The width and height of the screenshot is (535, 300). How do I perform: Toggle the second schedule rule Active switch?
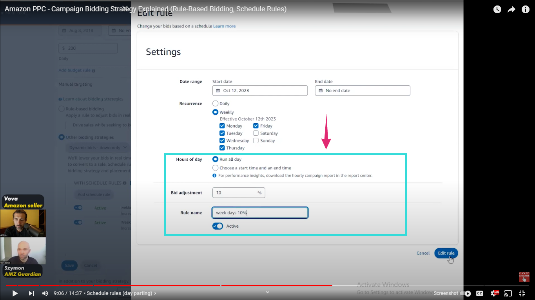78,222
